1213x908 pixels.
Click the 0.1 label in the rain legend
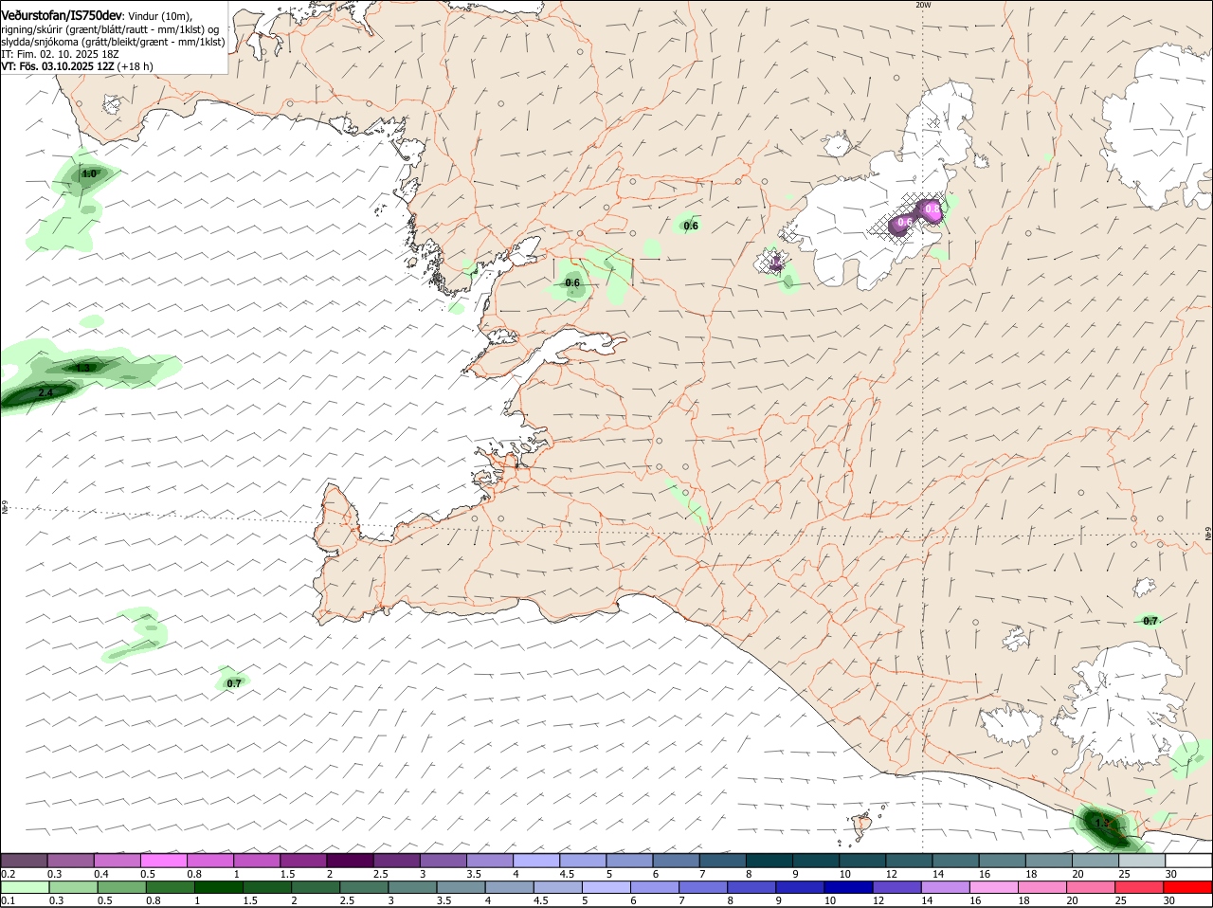click(8, 900)
